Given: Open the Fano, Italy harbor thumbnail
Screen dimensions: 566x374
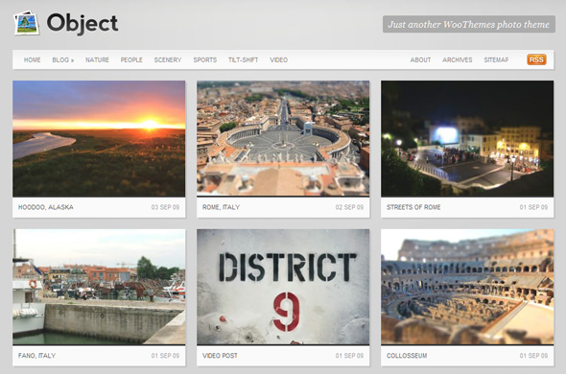Looking at the screenshot, I should tap(99, 287).
